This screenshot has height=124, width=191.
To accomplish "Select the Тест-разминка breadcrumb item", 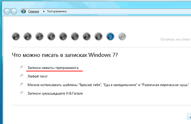I will click(x=57, y=12).
